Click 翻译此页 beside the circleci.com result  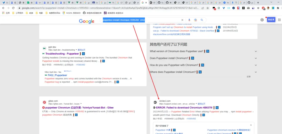[x=201, y=104]
